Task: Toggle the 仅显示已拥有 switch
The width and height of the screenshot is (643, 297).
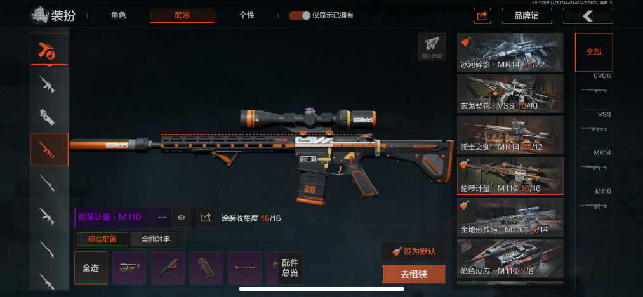Action: coord(300,16)
